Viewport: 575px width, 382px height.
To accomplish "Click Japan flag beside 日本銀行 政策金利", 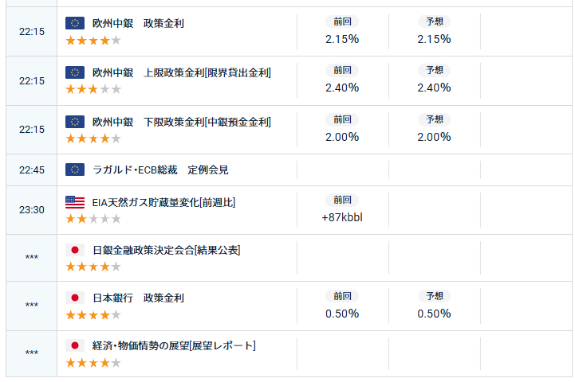I will click(75, 298).
